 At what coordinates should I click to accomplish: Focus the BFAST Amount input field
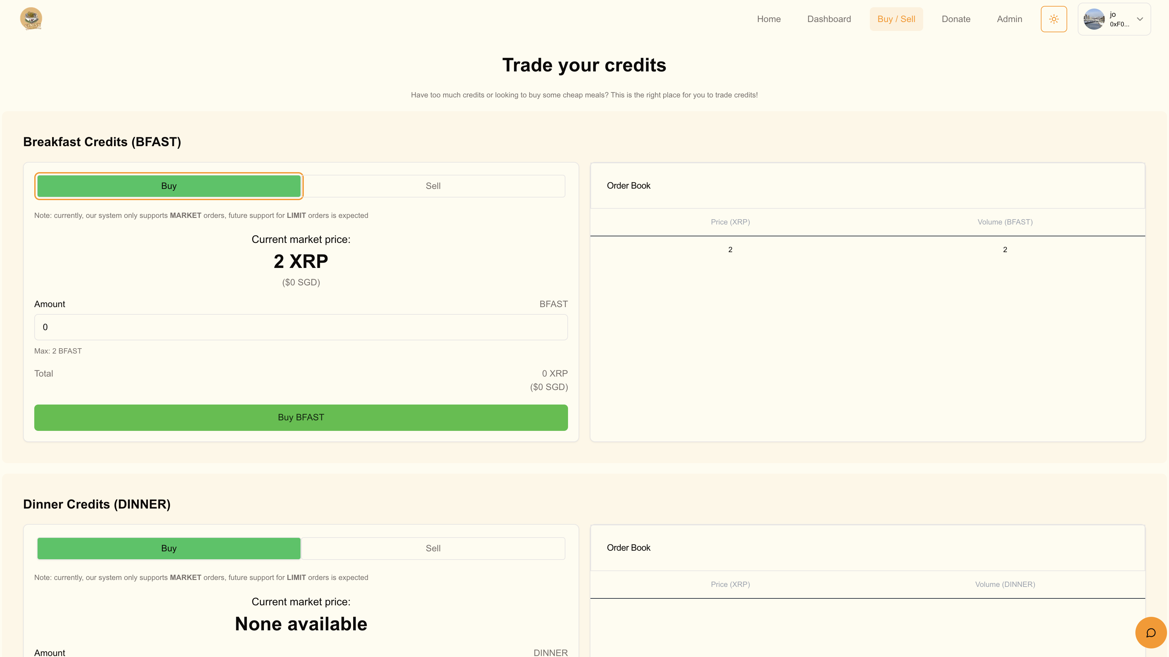tap(301, 327)
